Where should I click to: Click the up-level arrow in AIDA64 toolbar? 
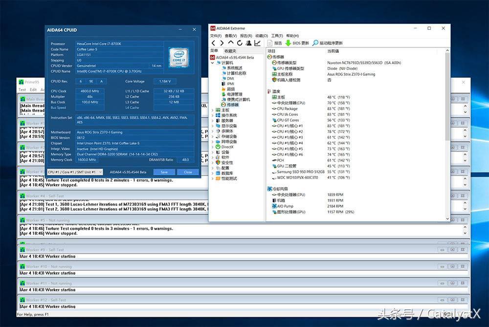point(231,43)
